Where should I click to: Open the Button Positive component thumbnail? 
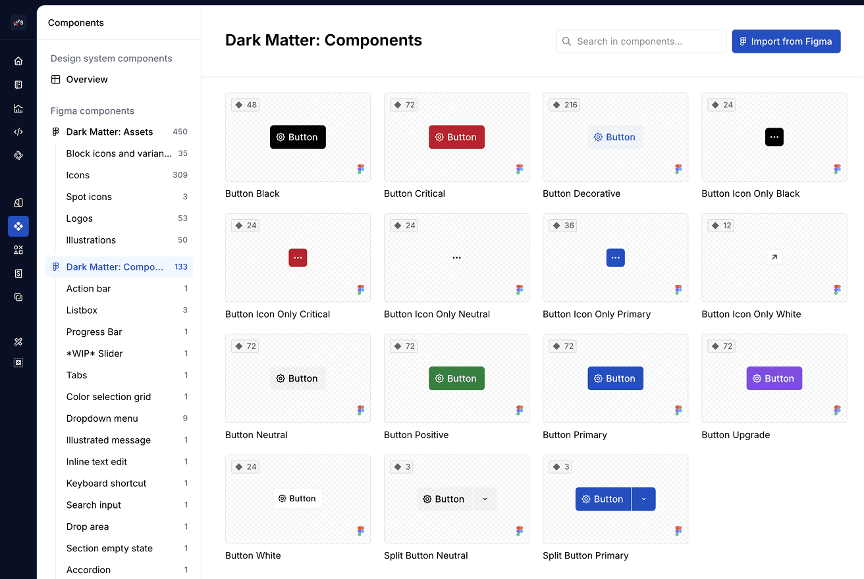pyautogui.click(x=456, y=378)
